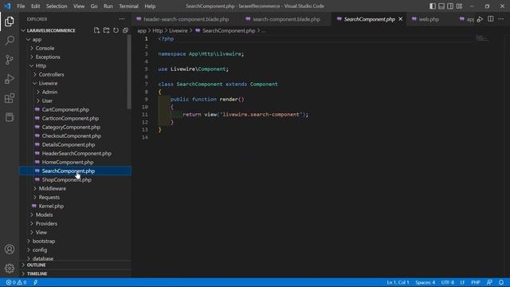Click the Run code icon in editor toolbar

480,19
